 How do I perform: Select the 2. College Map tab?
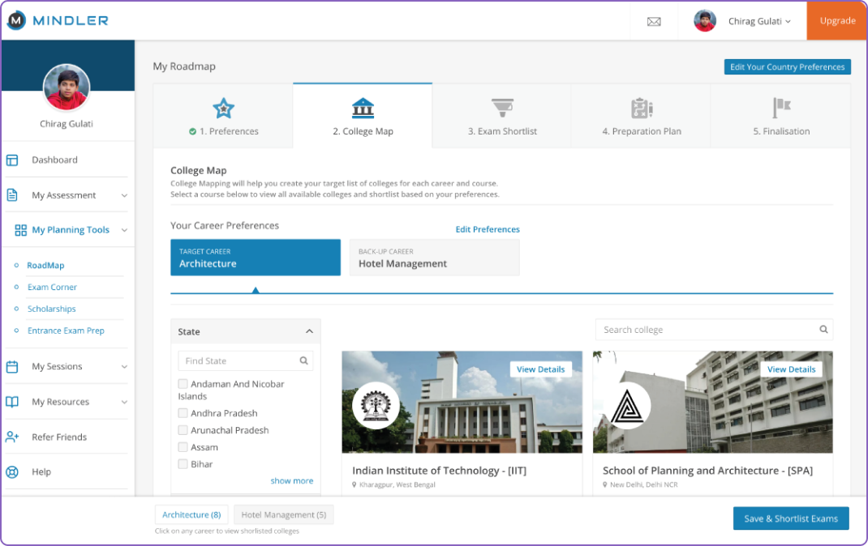[x=363, y=116]
